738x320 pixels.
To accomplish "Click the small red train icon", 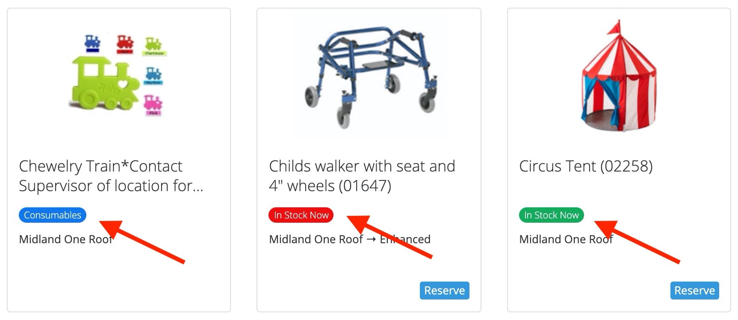I will coord(125,44).
